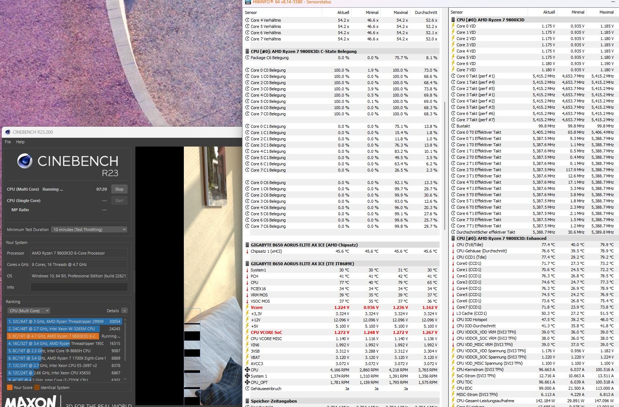Click the lightning icon for CPU VCORE SoC
The height and width of the screenshot is (407, 619).
point(247,332)
